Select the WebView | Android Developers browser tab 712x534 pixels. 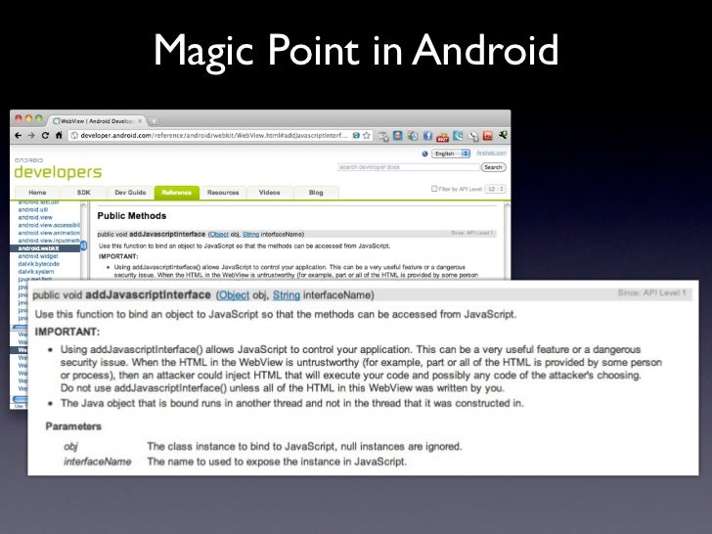tap(97, 121)
